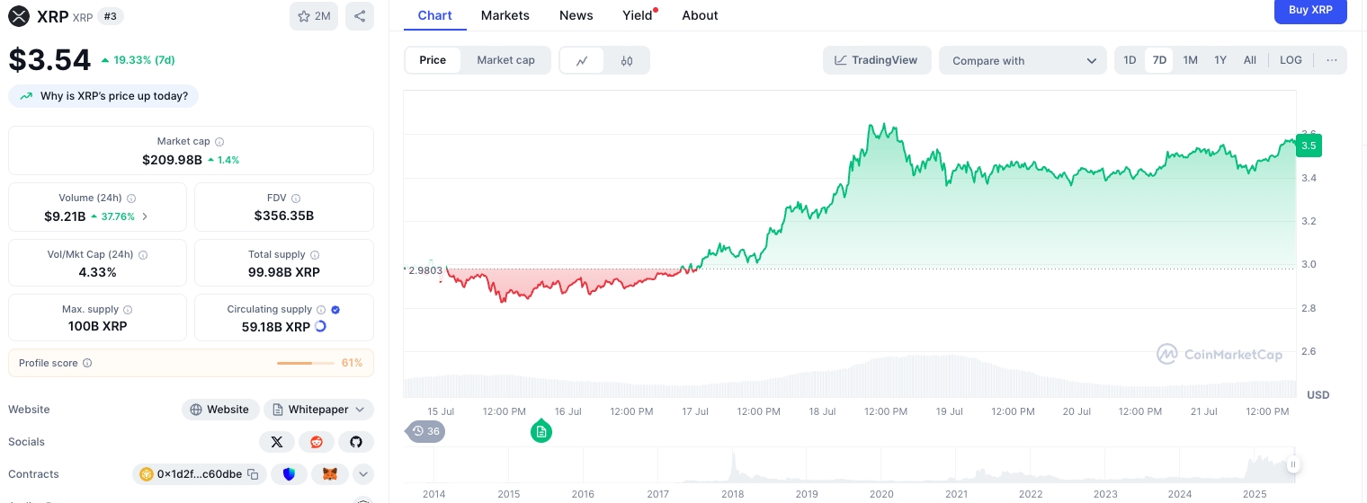Switch to the Markets tab
This screenshot has height=503, width=1367.
(505, 15)
